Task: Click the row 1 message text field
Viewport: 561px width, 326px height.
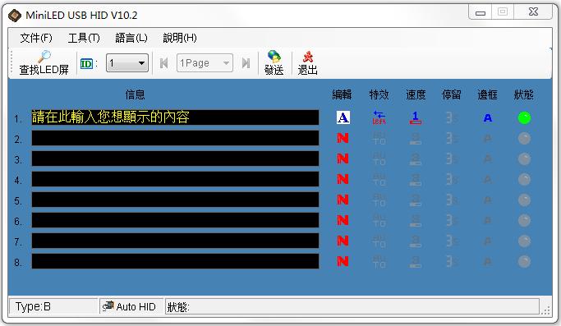Action: [x=175, y=117]
